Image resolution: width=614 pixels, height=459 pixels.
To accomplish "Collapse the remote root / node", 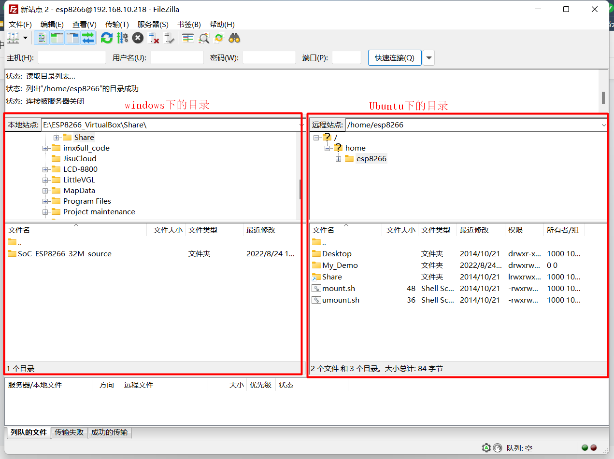I will tap(316, 138).
